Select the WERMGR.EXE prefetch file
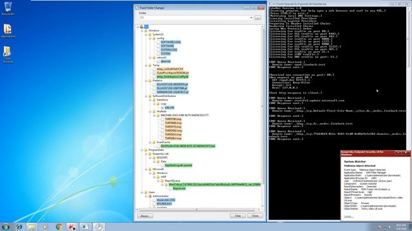412x231 pixels. pos(173,92)
